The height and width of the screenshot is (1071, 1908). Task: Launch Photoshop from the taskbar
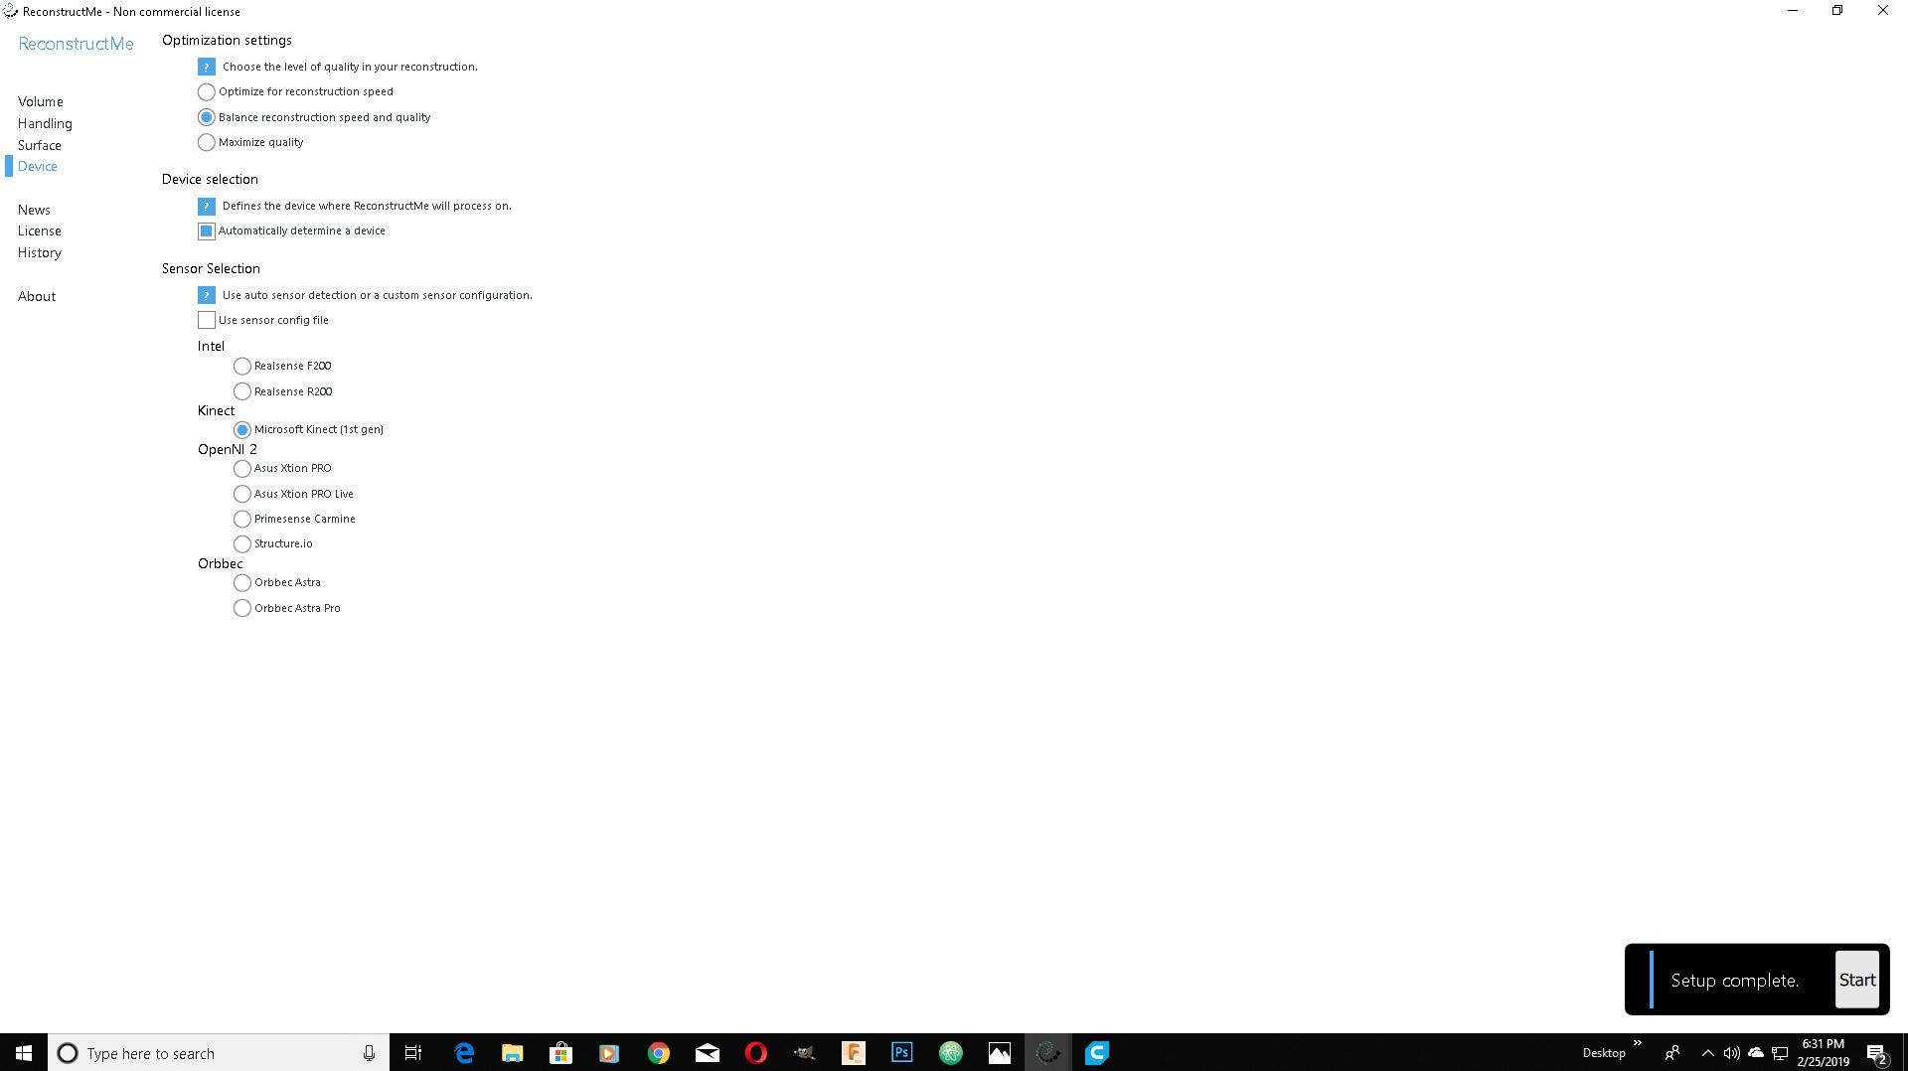click(901, 1053)
